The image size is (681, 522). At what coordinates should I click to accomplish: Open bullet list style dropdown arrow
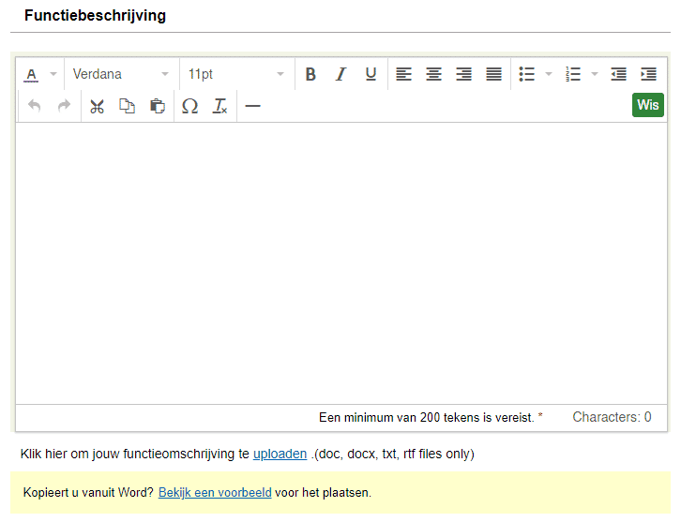click(x=549, y=74)
